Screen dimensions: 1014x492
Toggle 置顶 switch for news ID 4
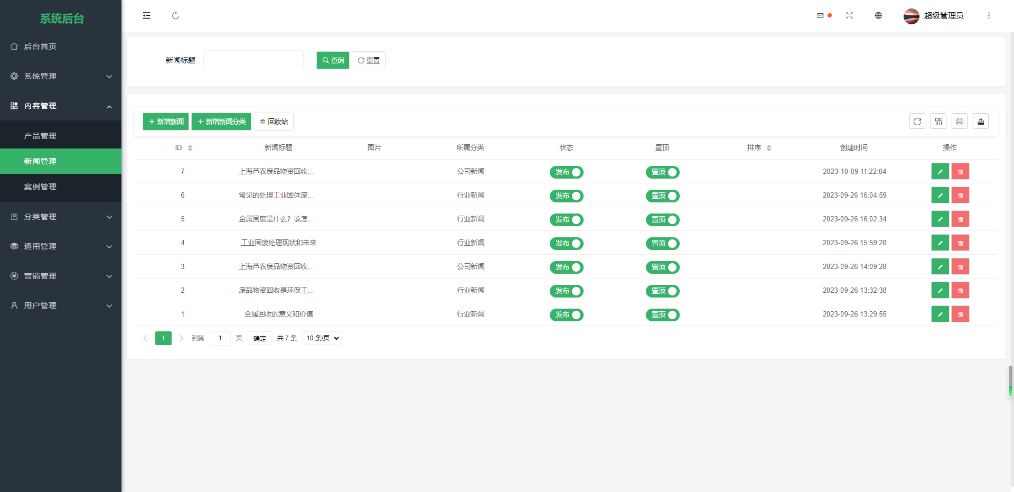(662, 244)
